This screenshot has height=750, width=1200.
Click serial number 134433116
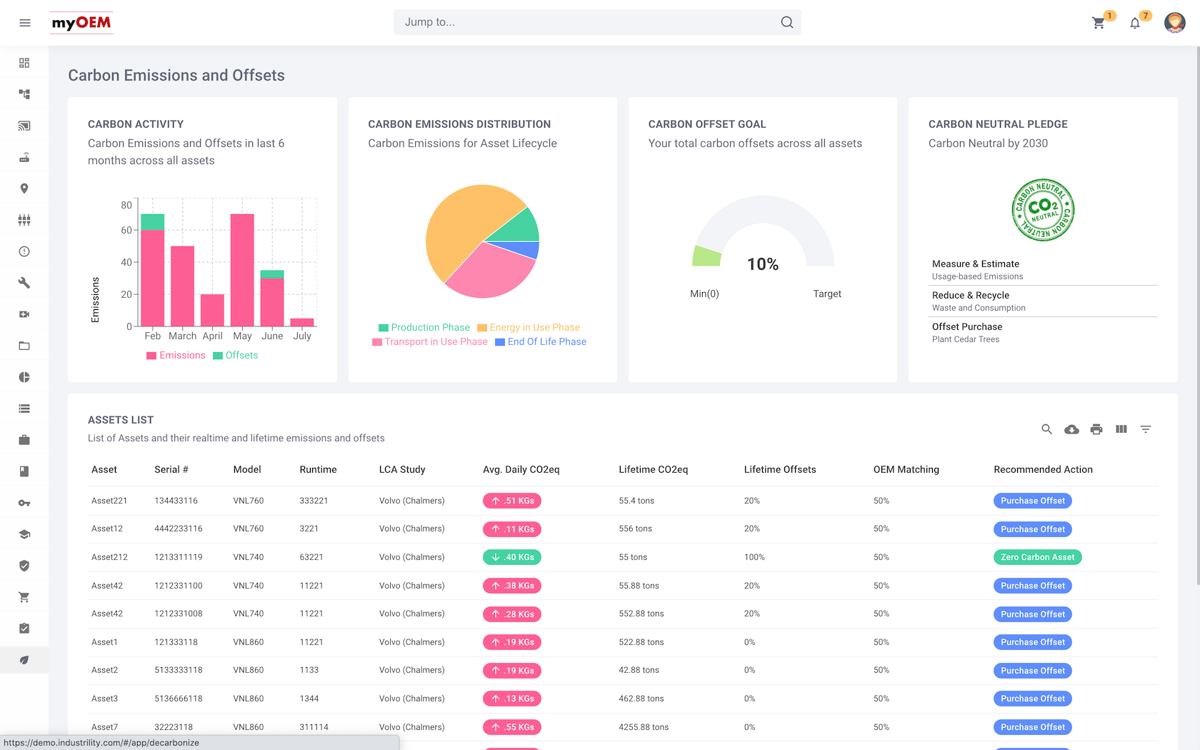[x=176, y=501]
